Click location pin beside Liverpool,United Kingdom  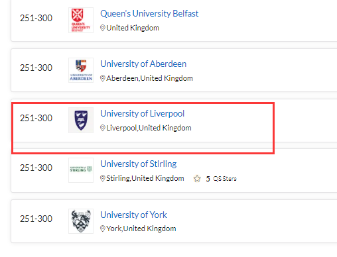103,128
